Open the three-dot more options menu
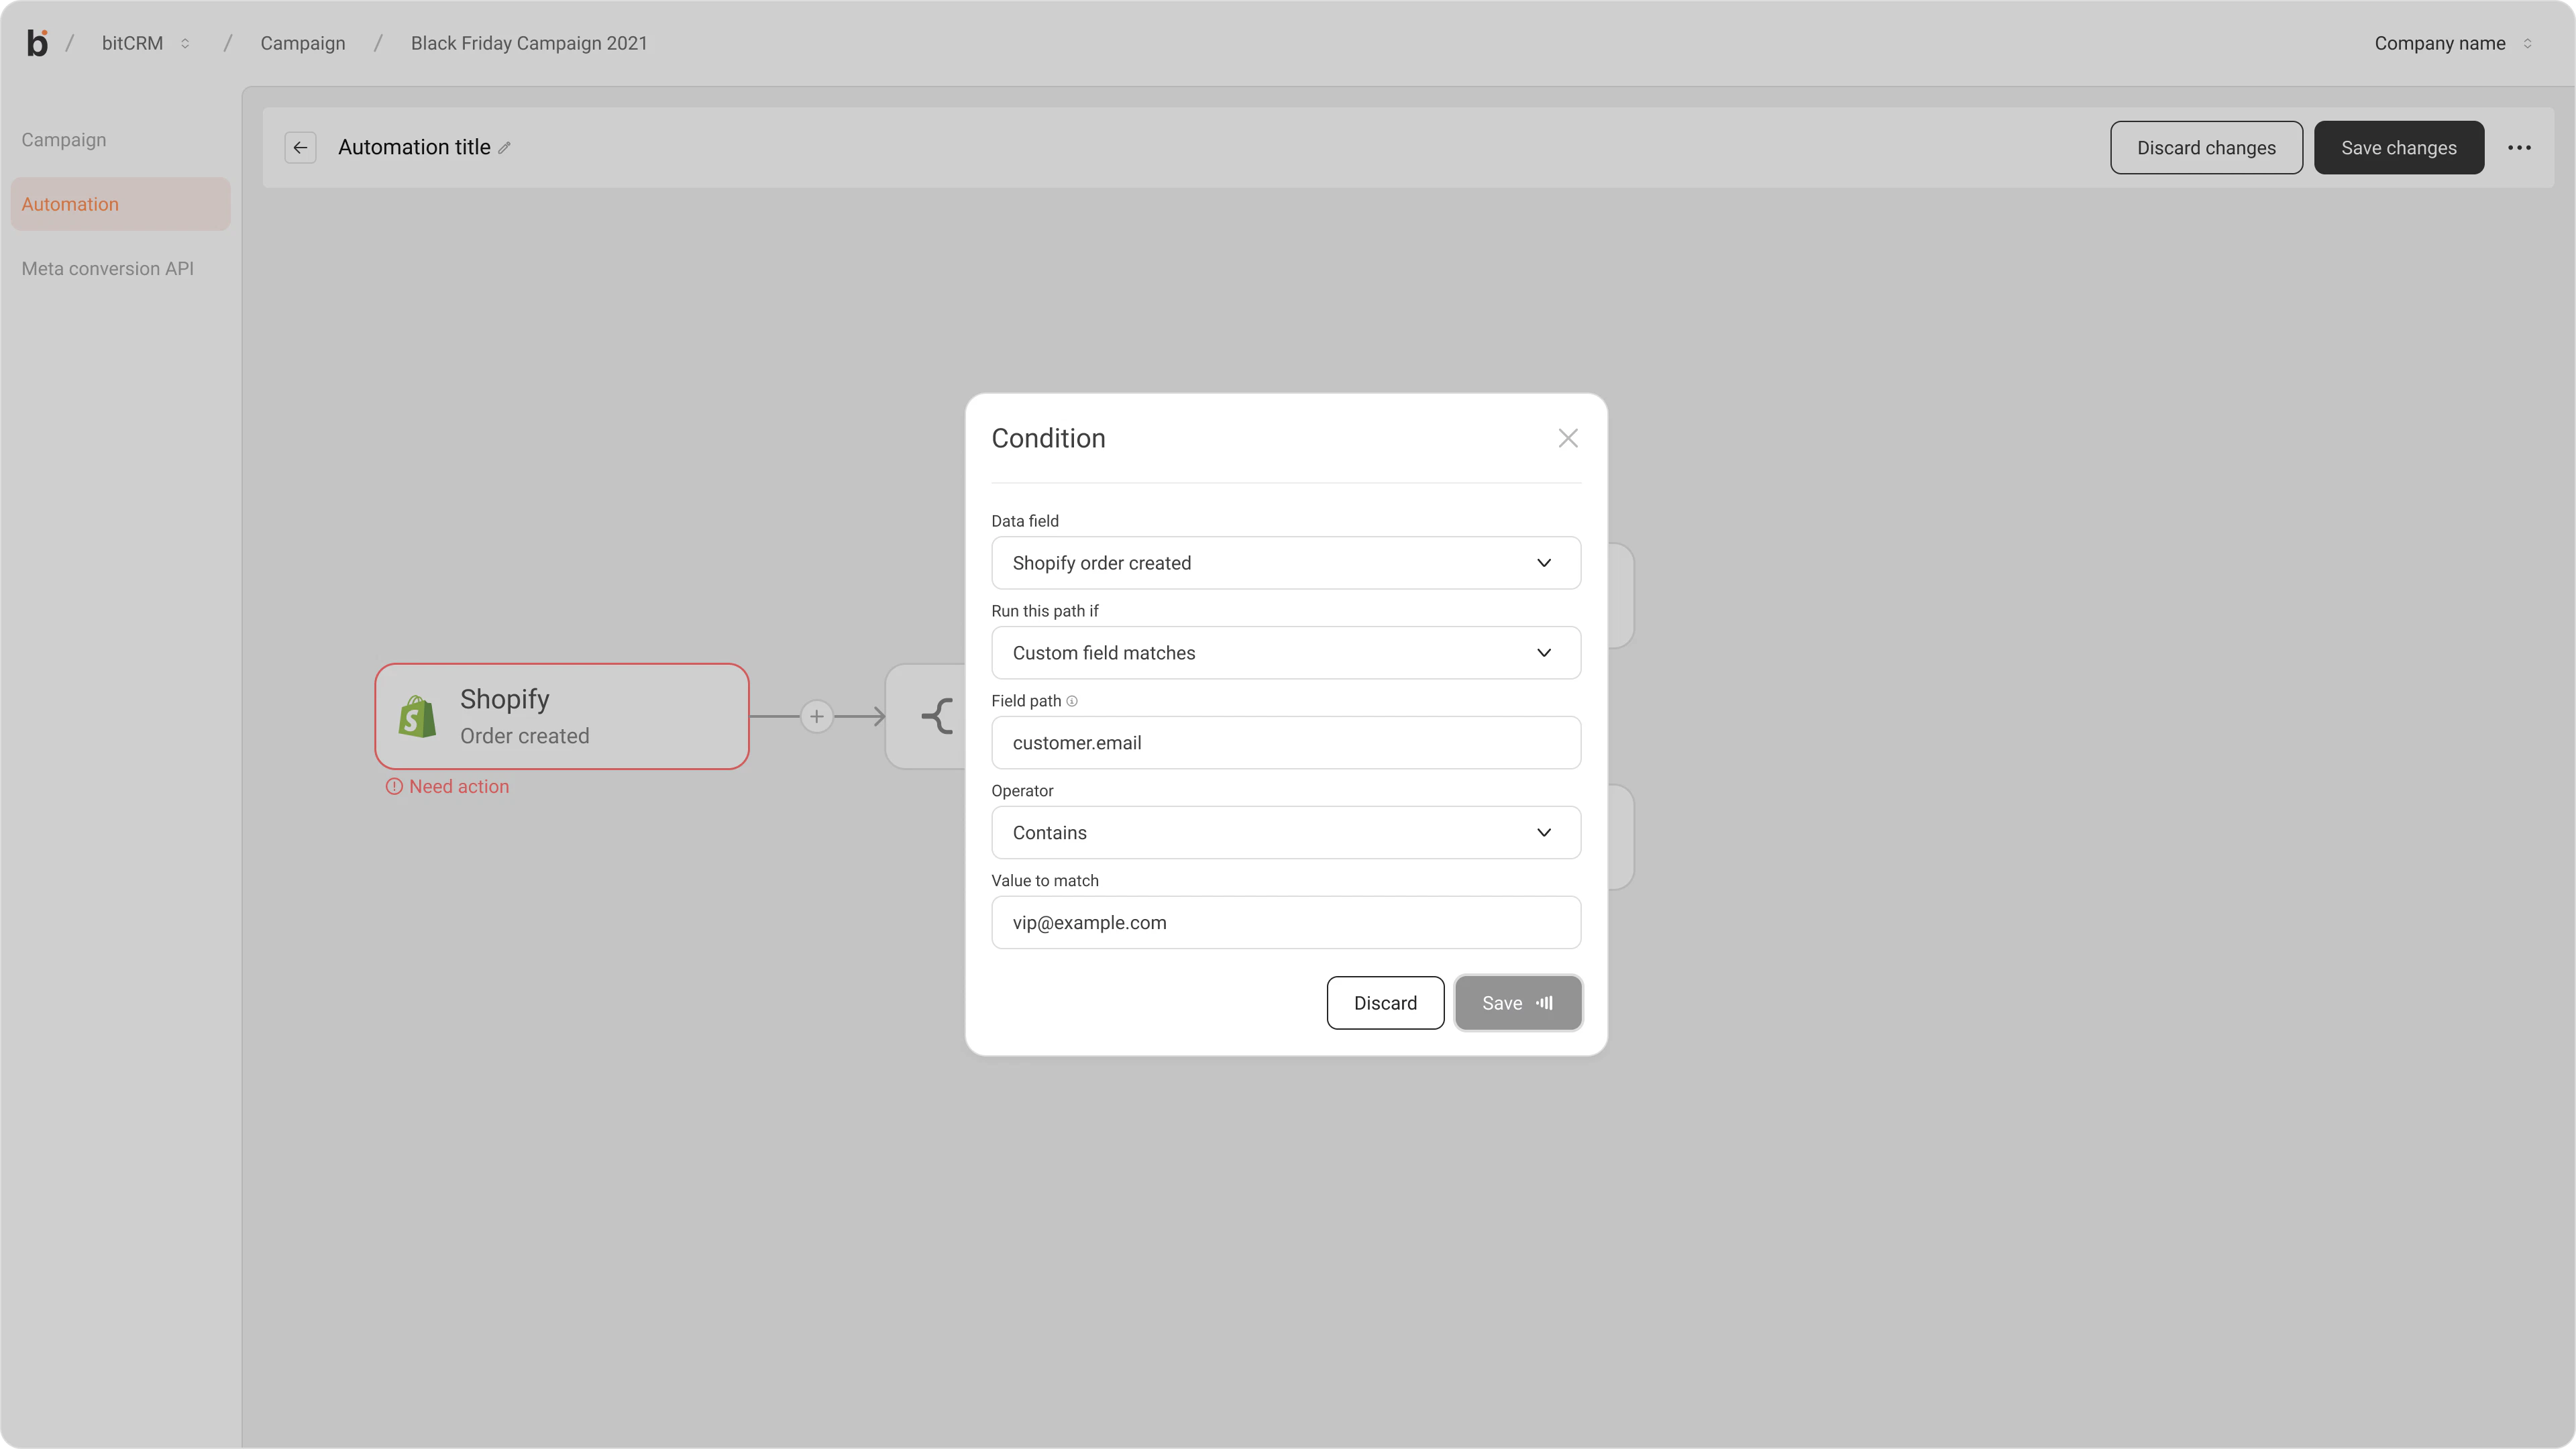The height and width of the screenshot is (1449, 2576). click(2519, 148)
